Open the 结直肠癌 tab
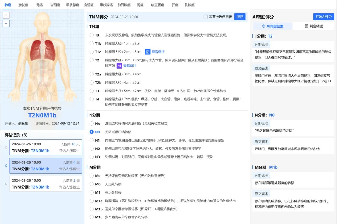Image resolution: width=337 pixels, height=224 pixels. click(x=157, y=5)
